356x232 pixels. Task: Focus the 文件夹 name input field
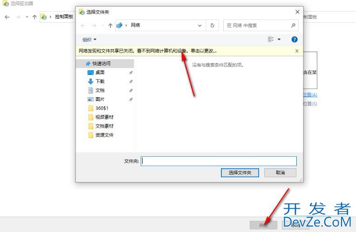point(219,161)
